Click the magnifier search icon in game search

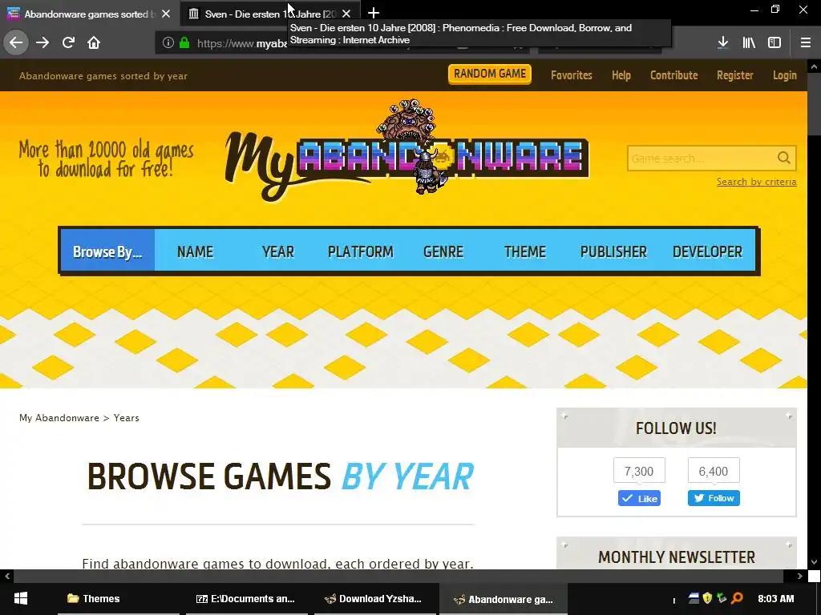pos(783,158)
